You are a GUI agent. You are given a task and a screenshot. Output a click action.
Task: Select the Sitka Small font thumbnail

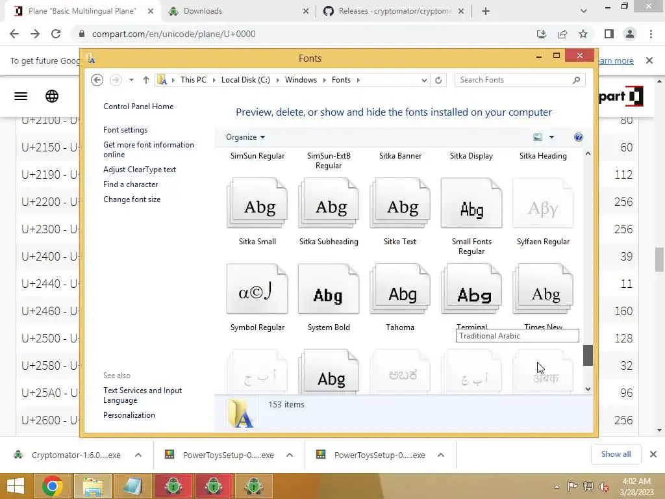click(x=257, y=203)
